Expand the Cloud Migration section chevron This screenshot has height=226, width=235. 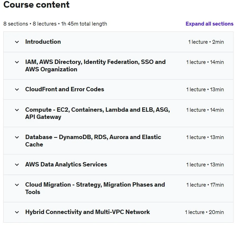click(x=17, y=185)
